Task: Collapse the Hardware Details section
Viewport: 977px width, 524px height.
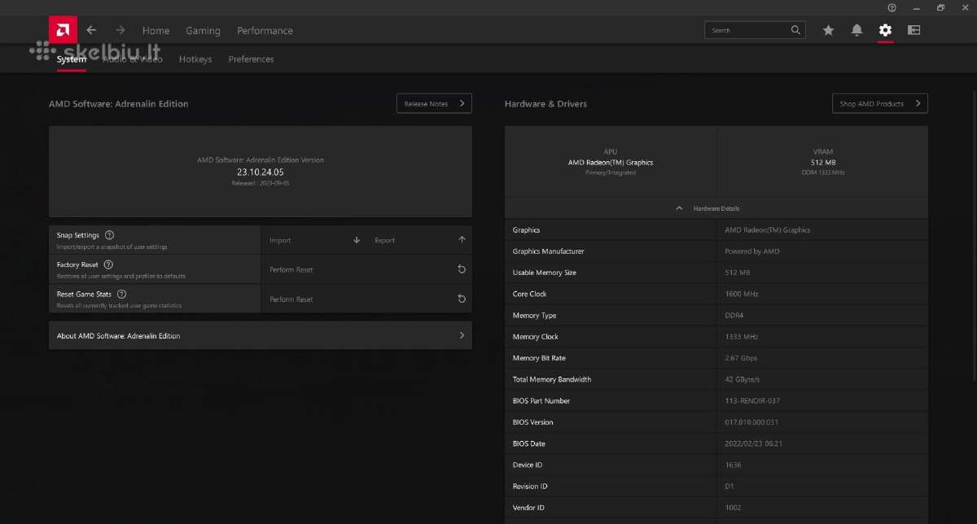Action: coord(716,208)
